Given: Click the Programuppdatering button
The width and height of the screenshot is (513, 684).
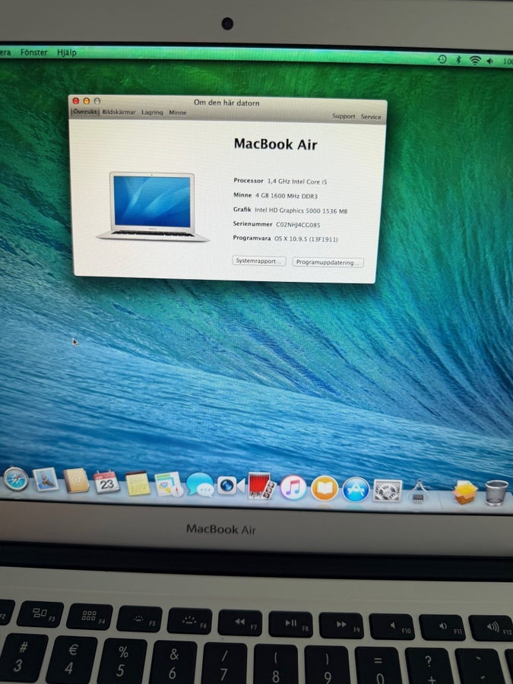Looking at the screenshot, I should (328, 262).
